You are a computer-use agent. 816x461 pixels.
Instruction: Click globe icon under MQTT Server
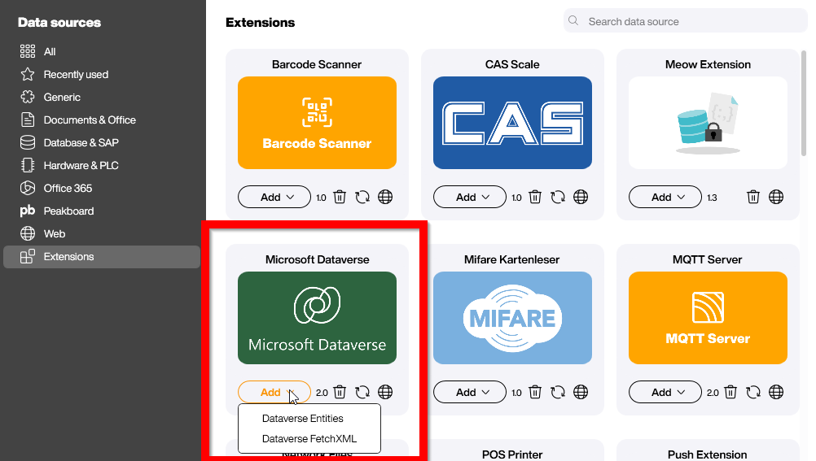776,392
